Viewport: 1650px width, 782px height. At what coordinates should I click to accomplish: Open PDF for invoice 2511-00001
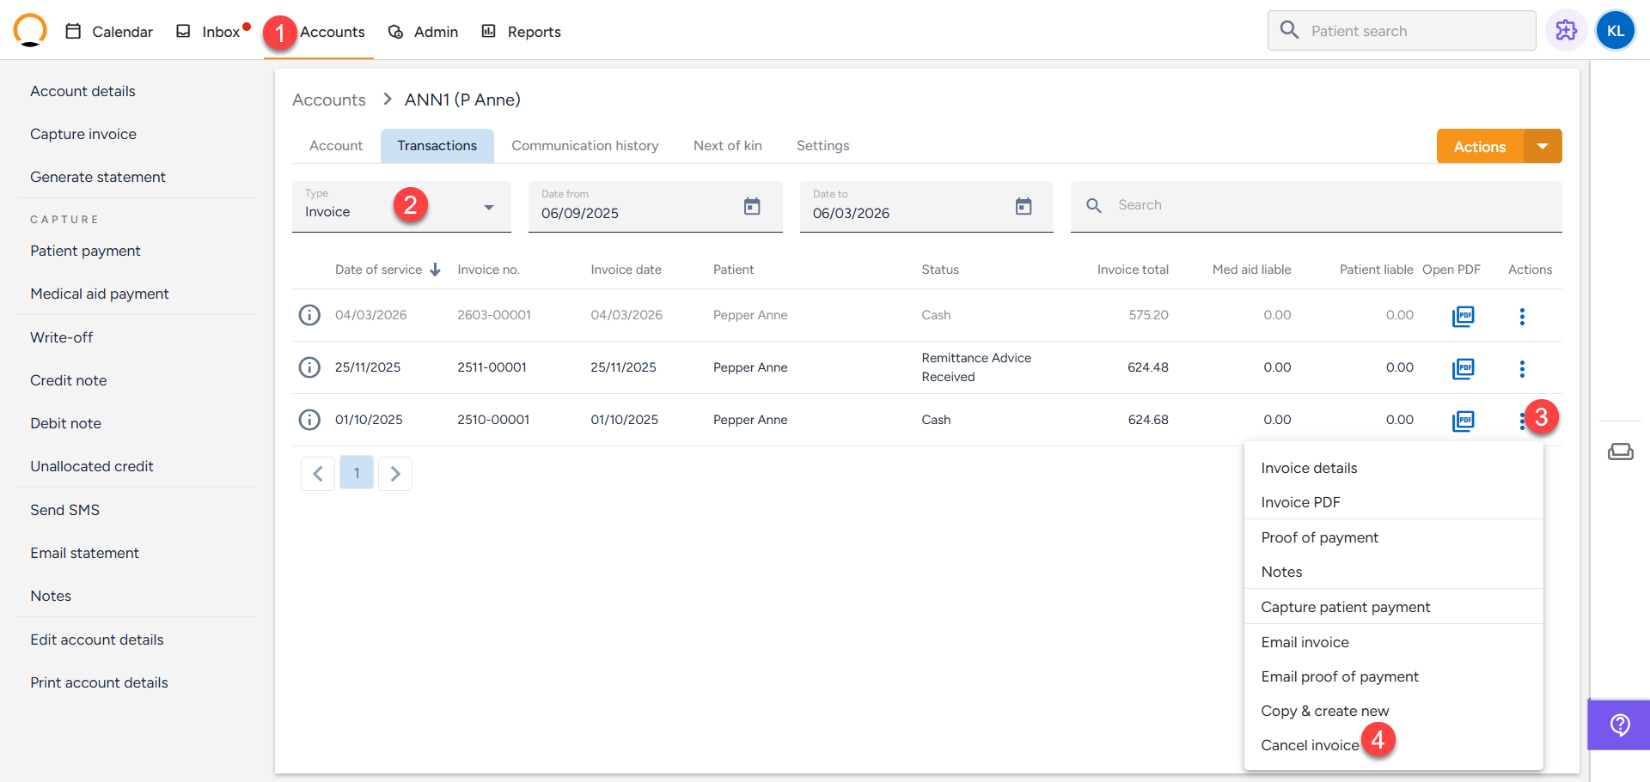coord(1463,368)
